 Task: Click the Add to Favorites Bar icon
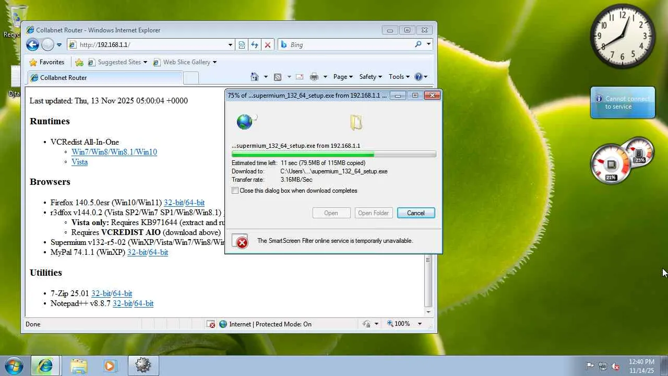click(x=79, y=62)
